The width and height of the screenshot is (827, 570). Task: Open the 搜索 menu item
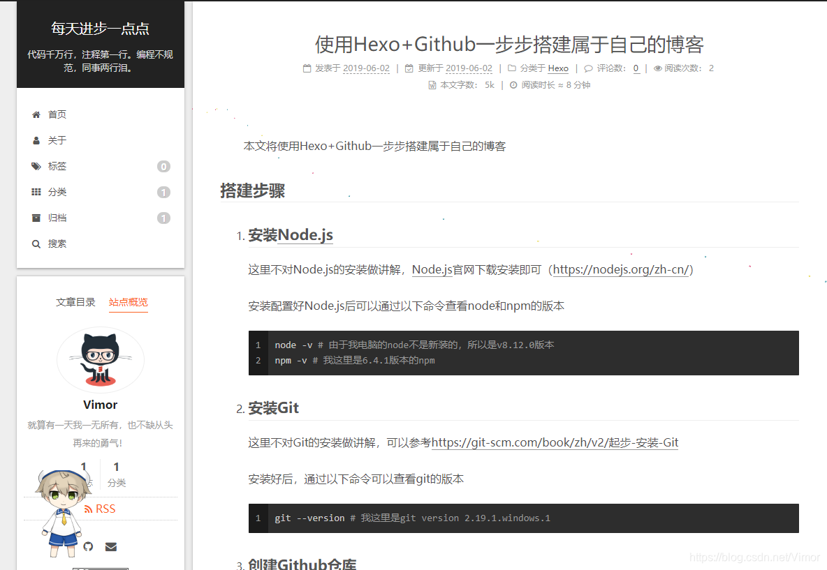tap(100, 243)
